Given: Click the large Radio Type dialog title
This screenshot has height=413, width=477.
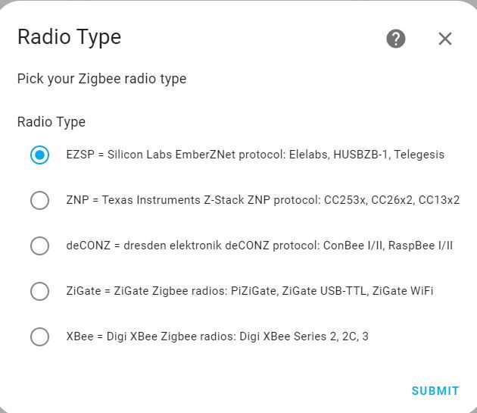Looking at the screenshot, I should 70,37.
